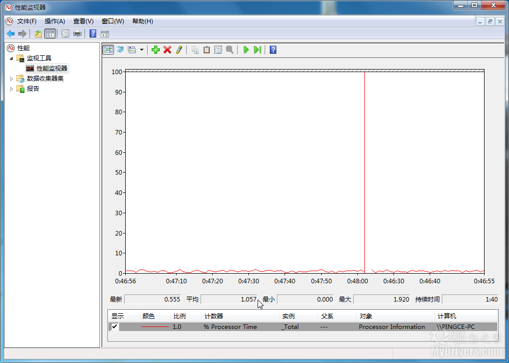Viewport: 509px width, 363px height.
Task: Click the printer icon in main toolbar
Action: tap(77, 34)
